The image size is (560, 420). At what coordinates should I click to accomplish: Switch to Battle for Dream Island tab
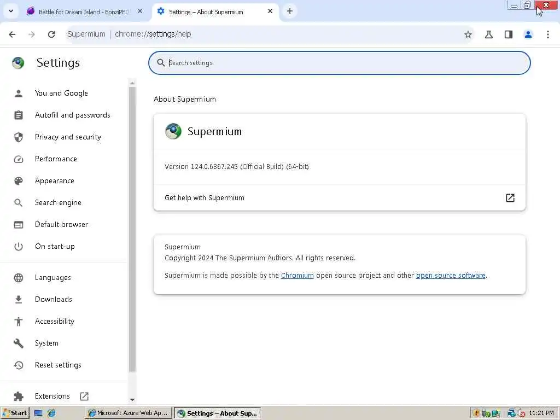83,12
